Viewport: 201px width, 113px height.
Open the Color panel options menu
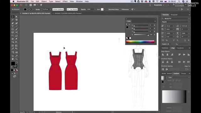point(155,21)
